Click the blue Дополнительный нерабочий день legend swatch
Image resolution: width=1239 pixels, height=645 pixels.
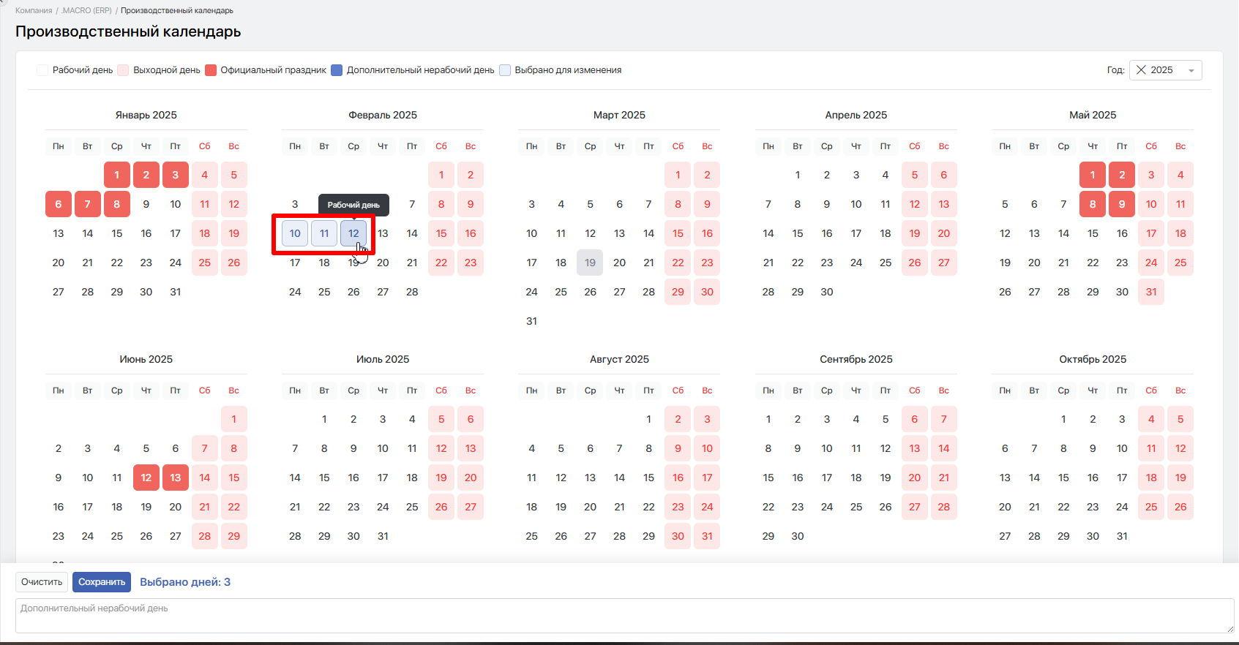tap(337, 70)
